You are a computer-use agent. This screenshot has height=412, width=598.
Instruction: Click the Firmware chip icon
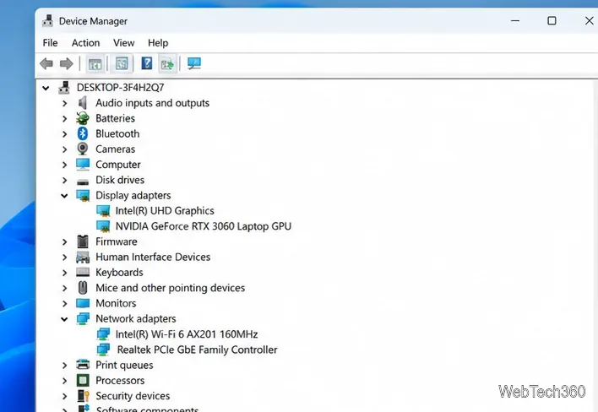(83, 241)
